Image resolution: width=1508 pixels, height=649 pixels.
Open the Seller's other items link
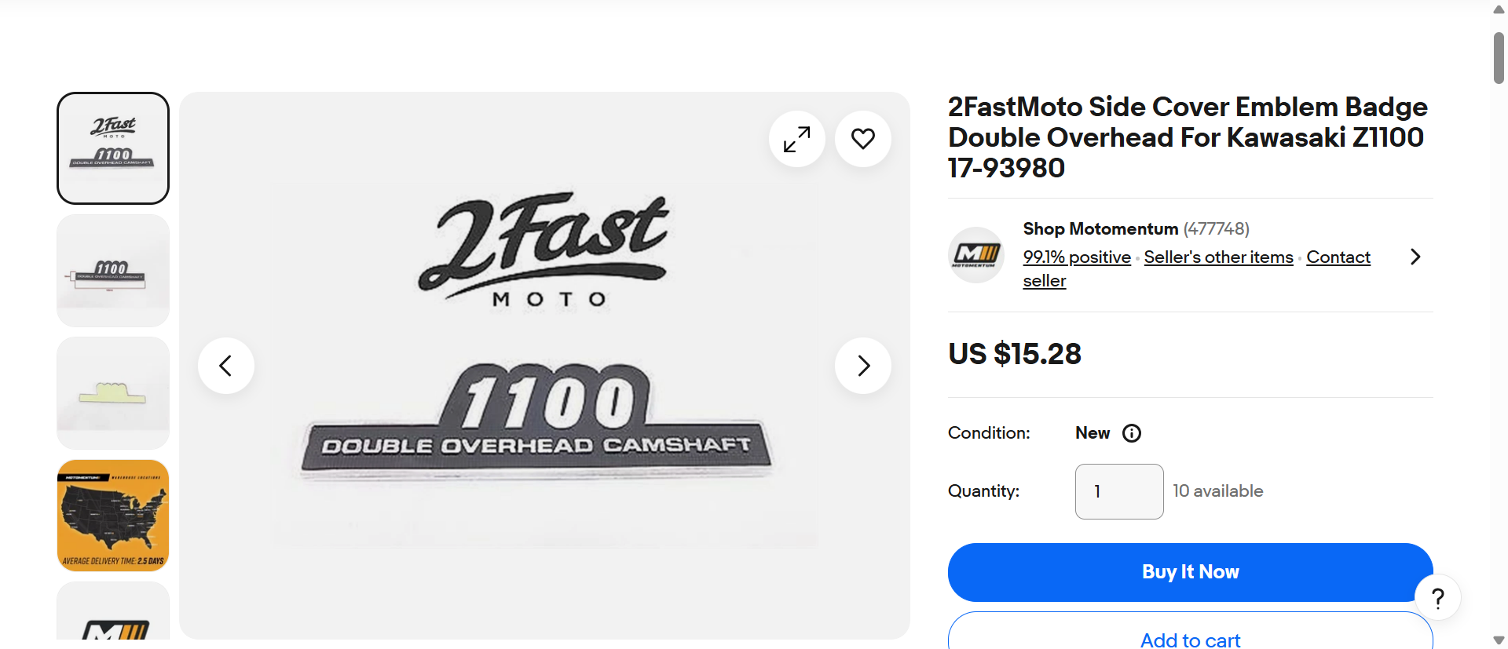(1218, 257)
